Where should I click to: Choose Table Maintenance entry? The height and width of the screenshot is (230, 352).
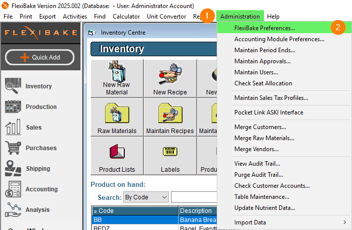point(284,197)
